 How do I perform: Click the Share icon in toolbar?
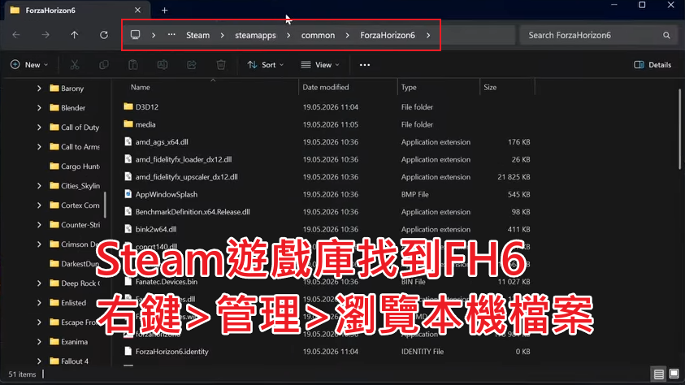(192, 65)
